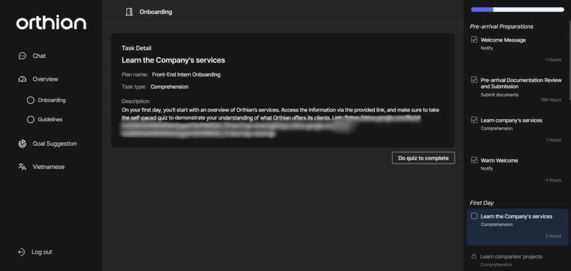Open the Chat menu item
571x271 pixels.
[39, 56]
